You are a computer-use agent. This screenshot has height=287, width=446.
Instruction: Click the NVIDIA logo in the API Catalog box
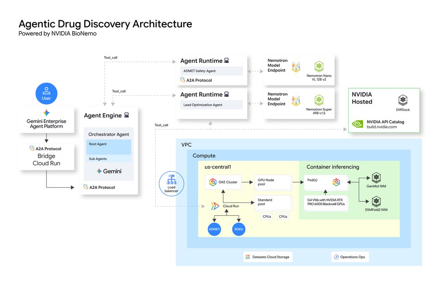click(358, 124)
